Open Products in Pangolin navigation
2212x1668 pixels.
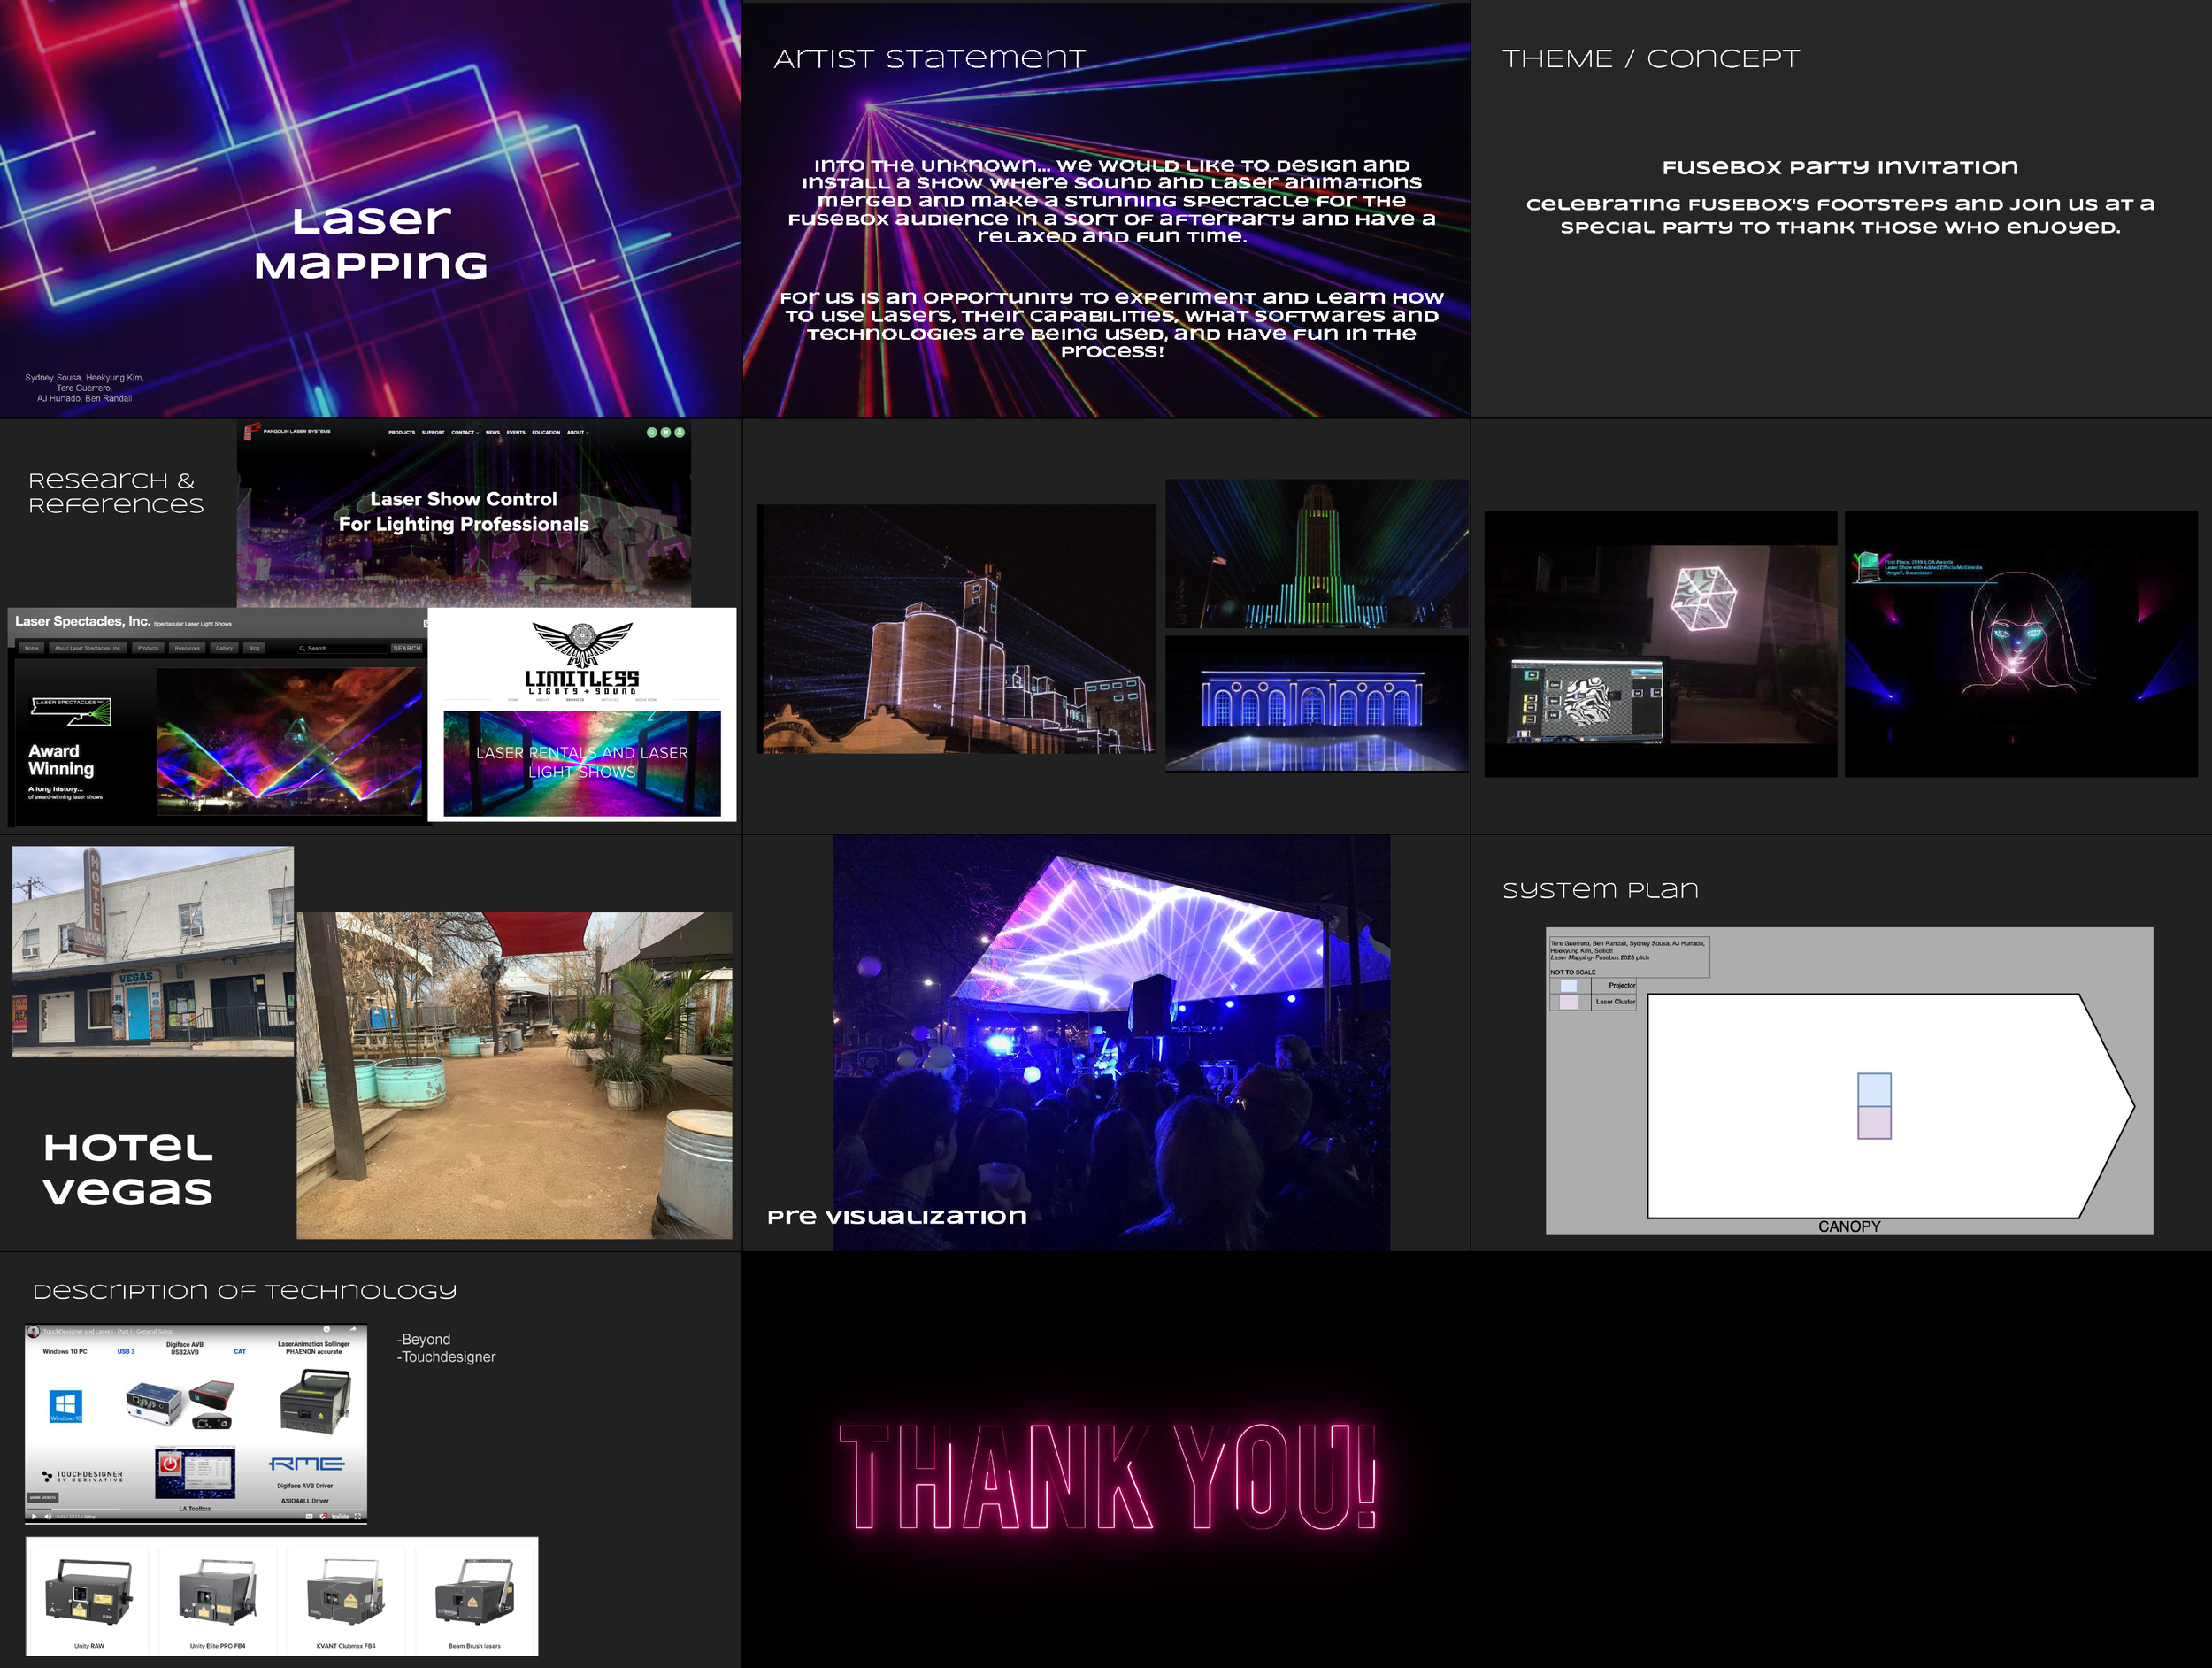click(402, 433)
